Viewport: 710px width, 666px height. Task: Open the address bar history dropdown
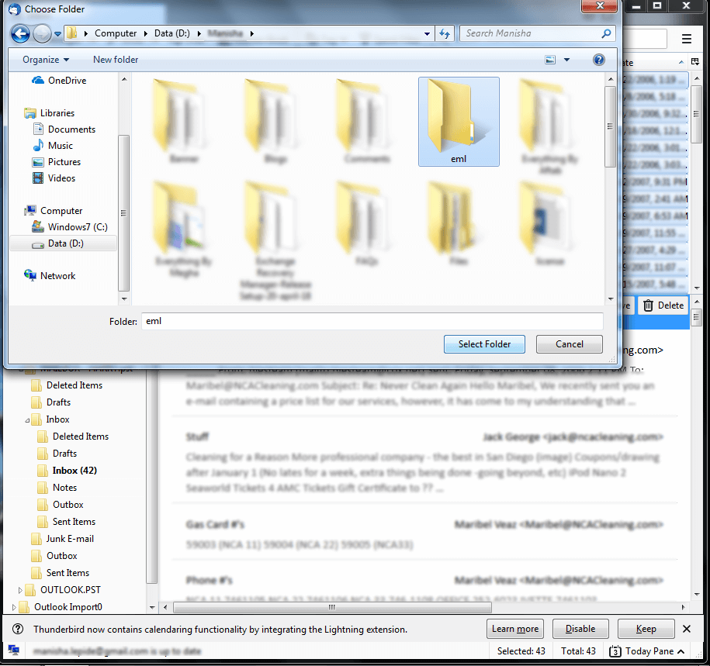(x=427, y=34)
